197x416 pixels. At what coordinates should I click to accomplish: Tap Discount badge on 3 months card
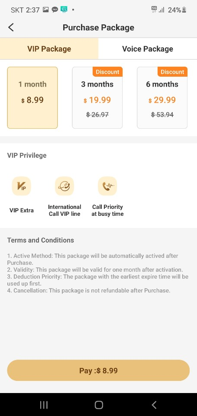[107, 72]
